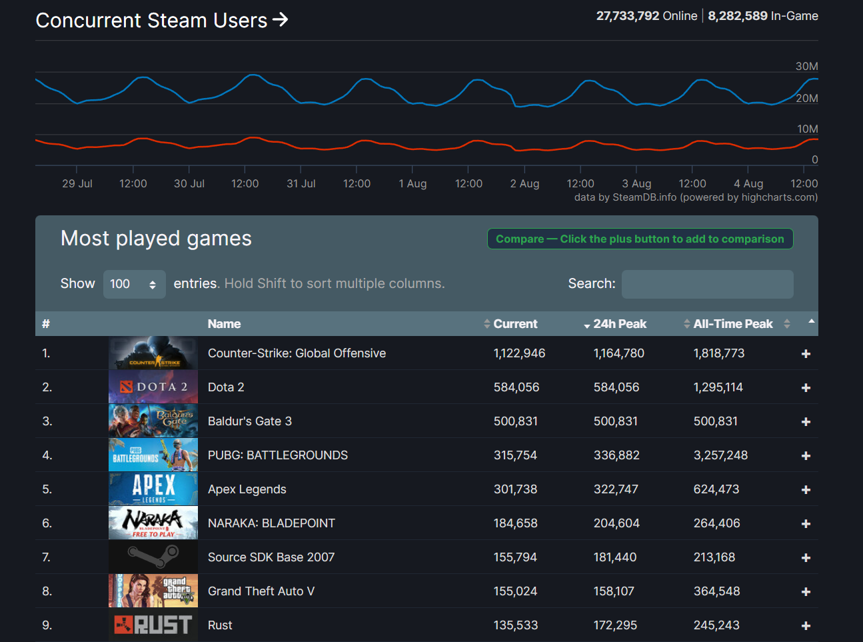Image resolution: width=863 pixels, height=642 pixels.
Task: Open Rust game page link
Action: tap(220, 625)
